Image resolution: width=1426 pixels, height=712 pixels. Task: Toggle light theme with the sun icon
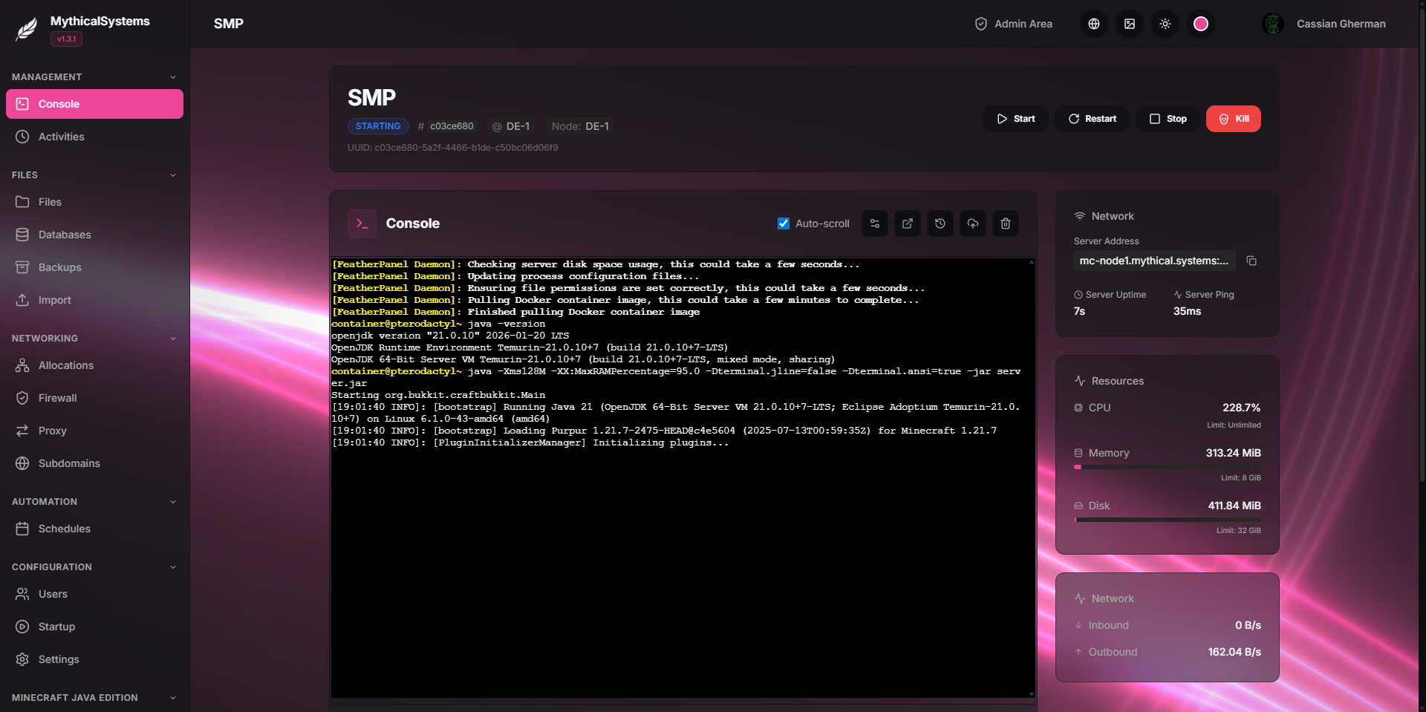(1165, 23)
